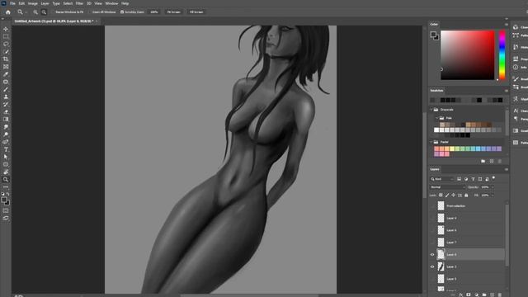Select the Move tool

[6, 30]
